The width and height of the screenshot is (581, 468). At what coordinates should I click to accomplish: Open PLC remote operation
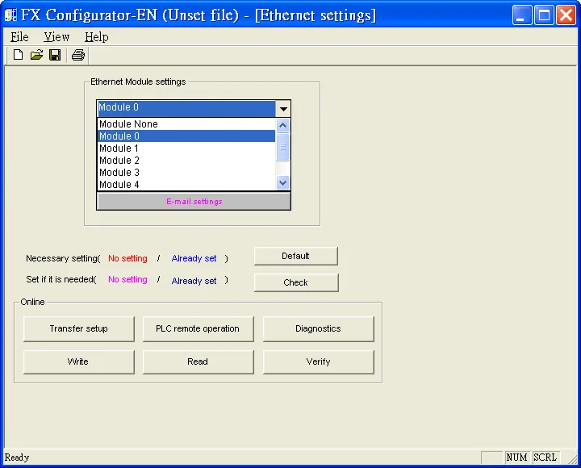pos(198,328)
